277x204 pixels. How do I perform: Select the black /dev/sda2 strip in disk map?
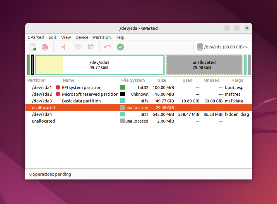pos(32,65)
